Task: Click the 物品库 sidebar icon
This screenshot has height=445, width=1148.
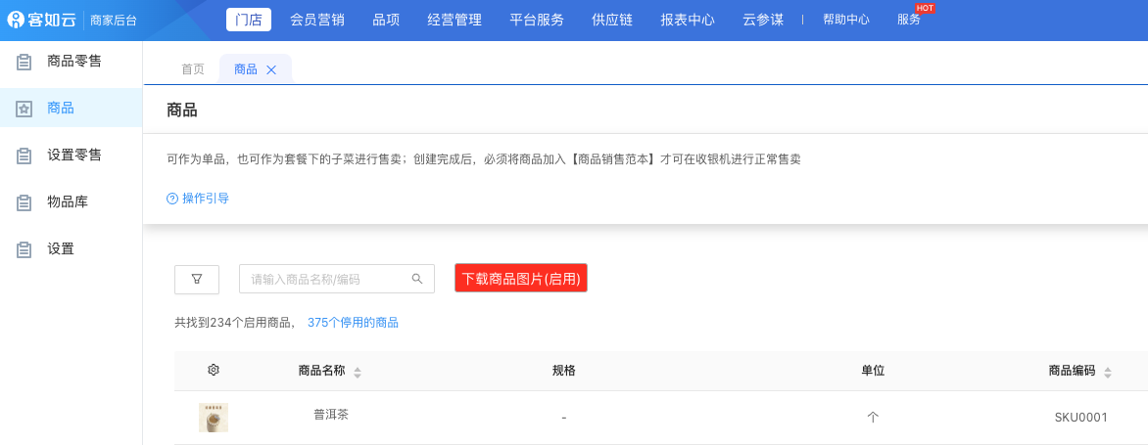Action: [x=24, y=202]
